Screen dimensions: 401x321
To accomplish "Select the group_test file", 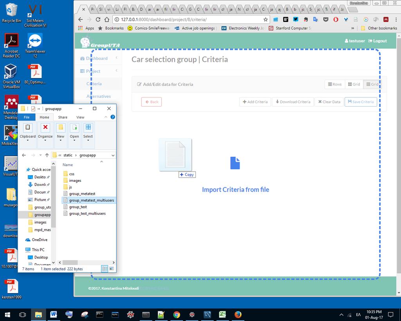I will (x=75, y=207).
